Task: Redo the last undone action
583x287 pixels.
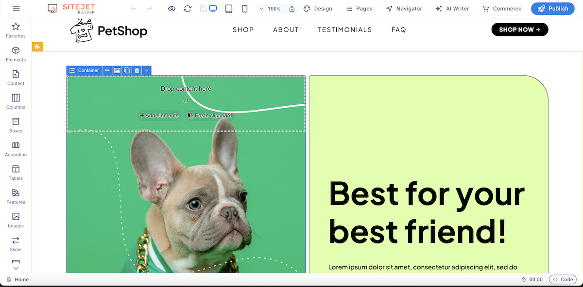Action: click(x=150, y=9)
